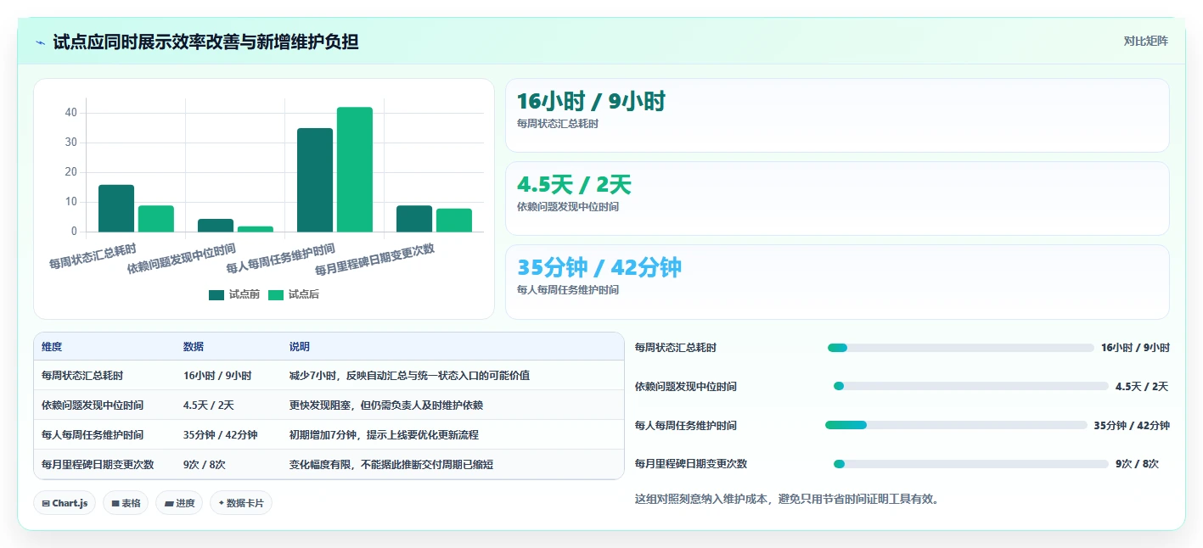Click the 每人每周任务维护时间 progress bar
The image size is (1203, 548).
[x=956, y=425]
